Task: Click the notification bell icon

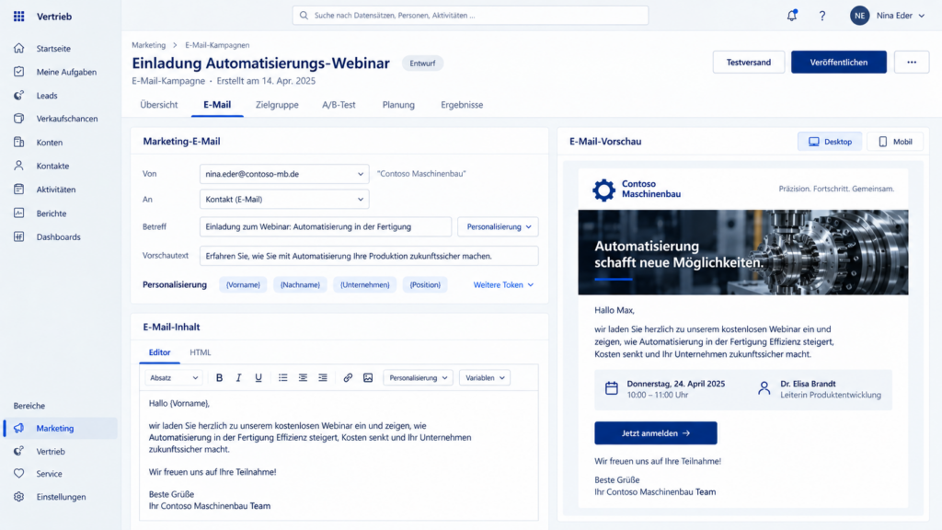Action: point(792,16)
